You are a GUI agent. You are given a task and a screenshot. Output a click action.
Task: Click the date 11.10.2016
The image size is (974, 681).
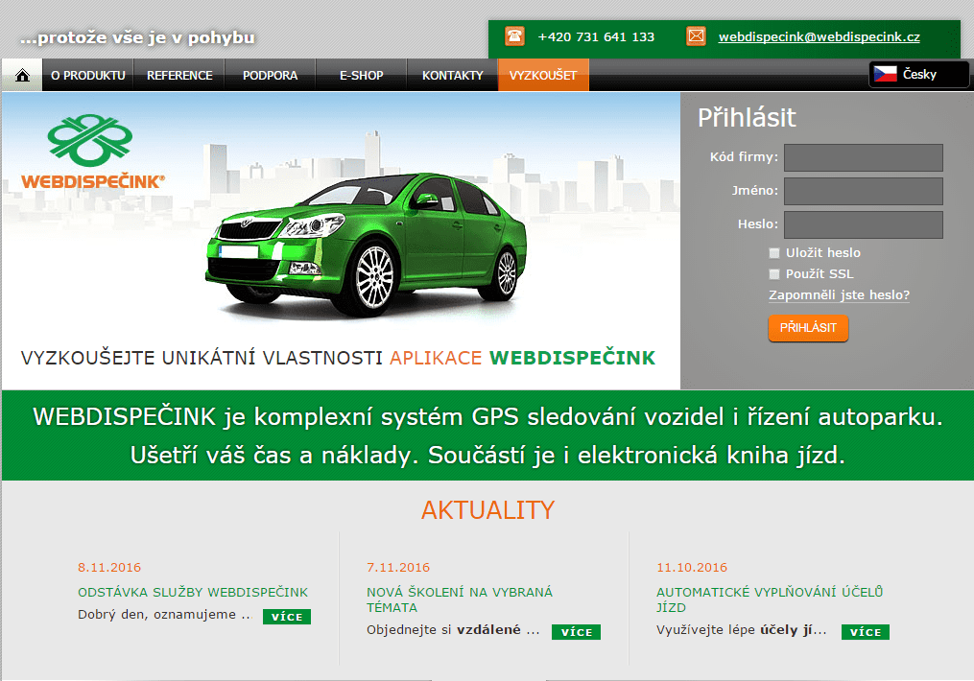pos(692,568)
